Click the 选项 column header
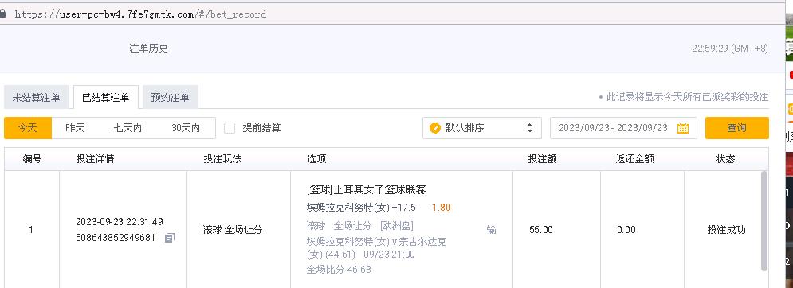The image size is (793, 288). 316,159
